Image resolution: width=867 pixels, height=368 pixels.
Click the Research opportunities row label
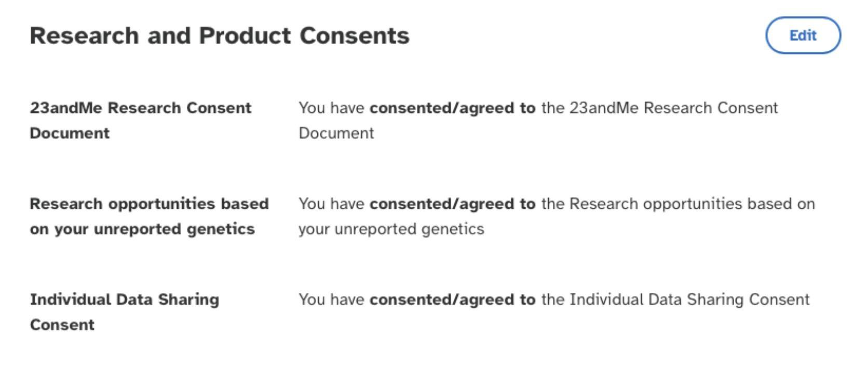[x=149, y=204]
